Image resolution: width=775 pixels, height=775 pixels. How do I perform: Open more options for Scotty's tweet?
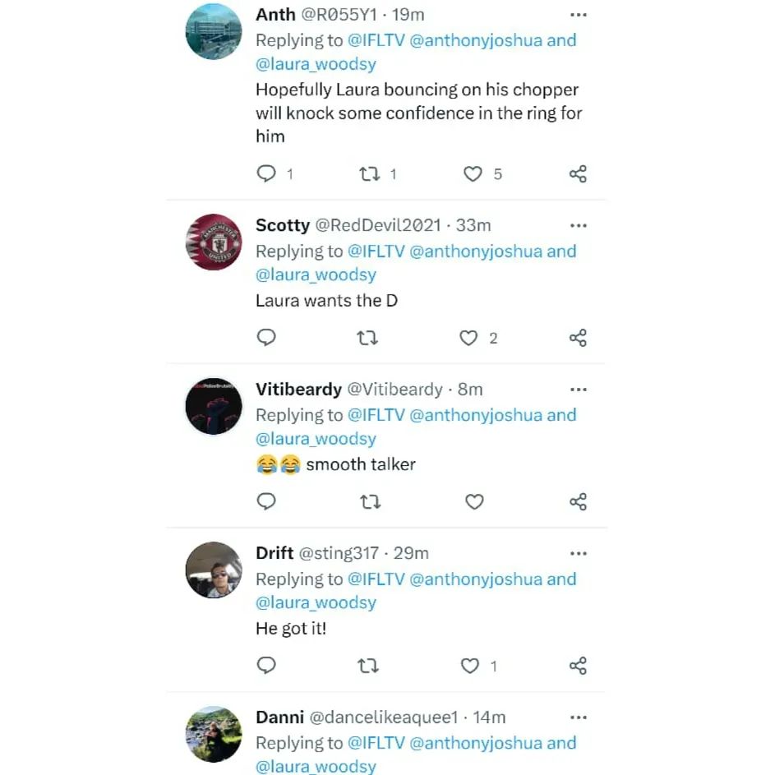[579, 225]
